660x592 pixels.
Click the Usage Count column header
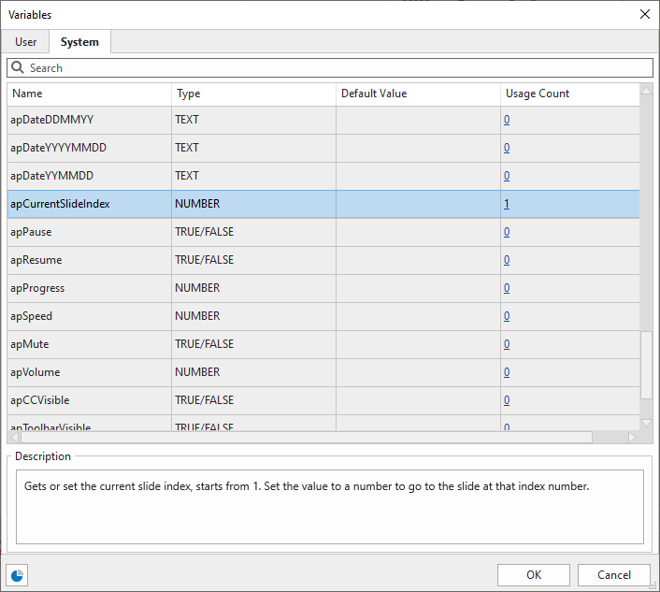point(569,94)
